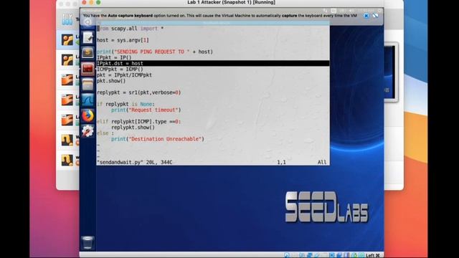
Task: Click the 'if replypkt is None:' line
Action: click(126, 104)
